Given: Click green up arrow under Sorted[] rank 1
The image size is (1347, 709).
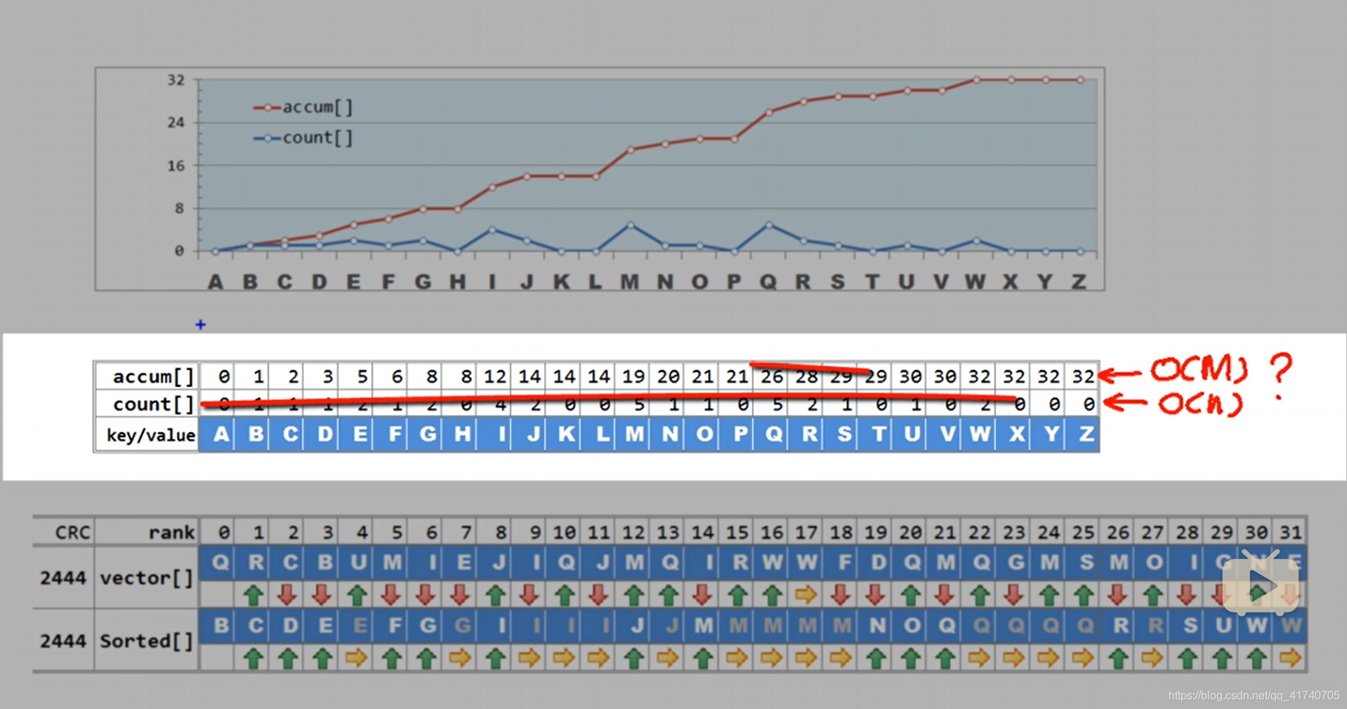Looking at the screenshot, I should (254, 658).
